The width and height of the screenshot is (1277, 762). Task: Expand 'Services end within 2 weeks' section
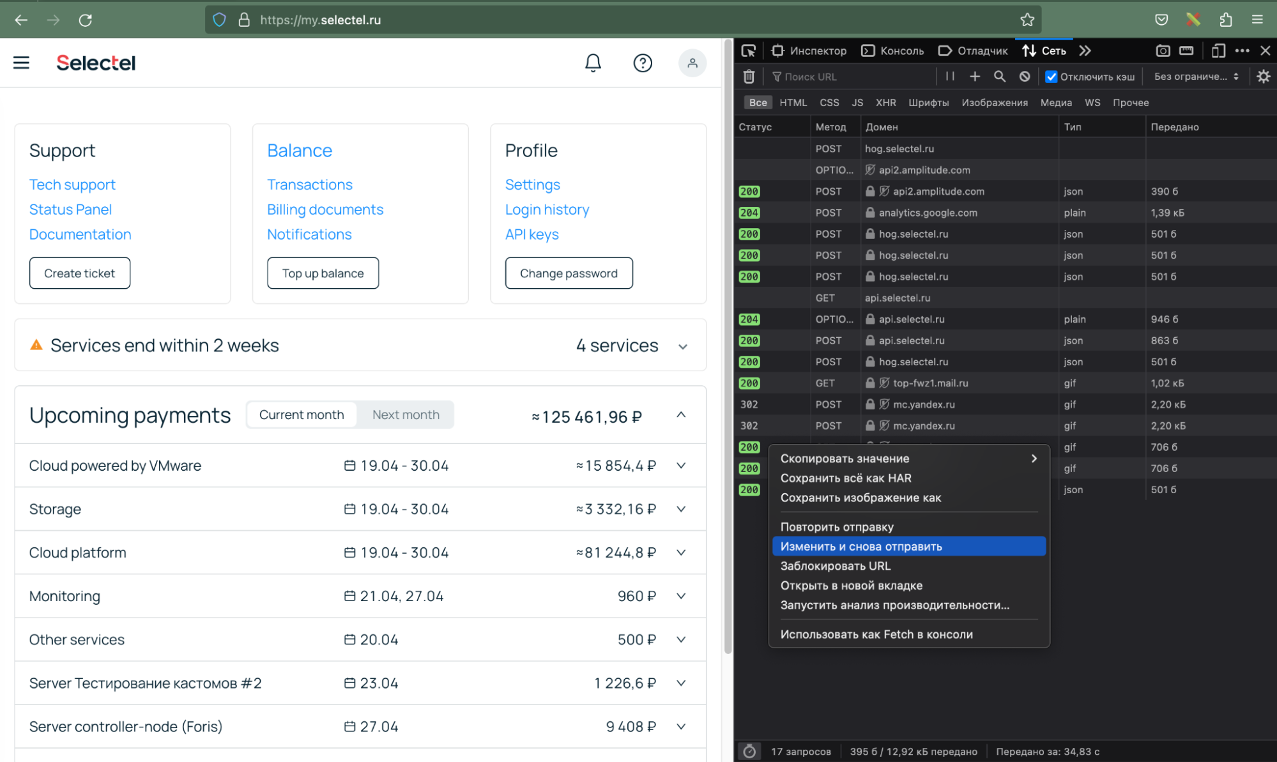682,347
